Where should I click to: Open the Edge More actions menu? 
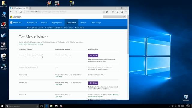click(126, 12)
